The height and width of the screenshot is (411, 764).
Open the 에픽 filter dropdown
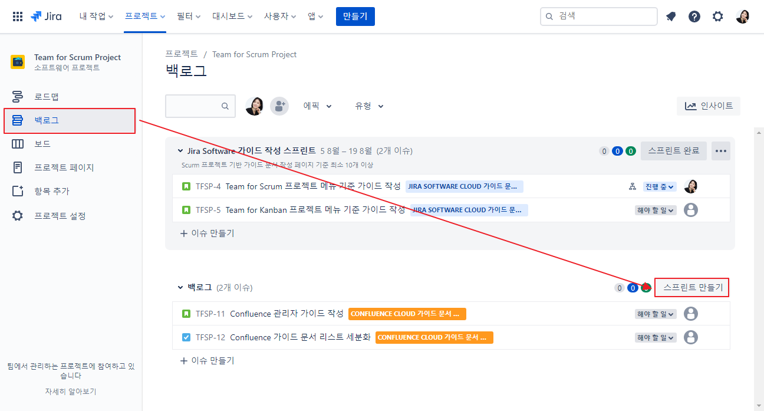(318, 106)
